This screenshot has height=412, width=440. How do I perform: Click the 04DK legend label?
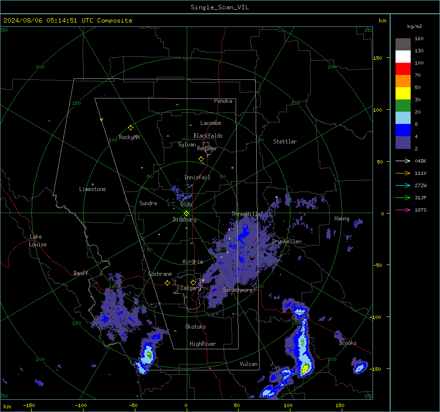tap(420, 161)
